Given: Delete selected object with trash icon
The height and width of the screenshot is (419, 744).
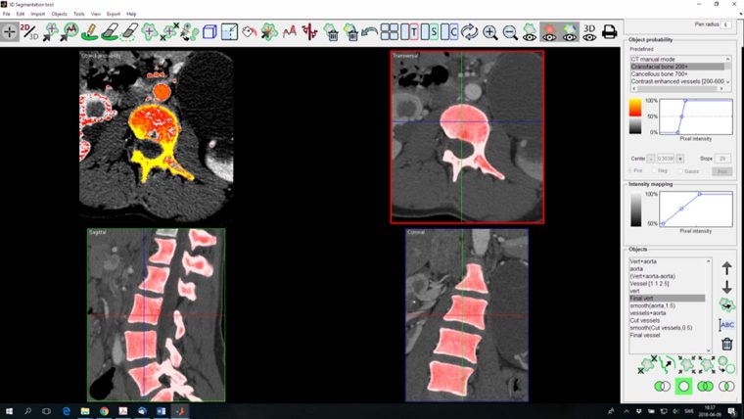Looking at the screenshot, I should [726, 344].
